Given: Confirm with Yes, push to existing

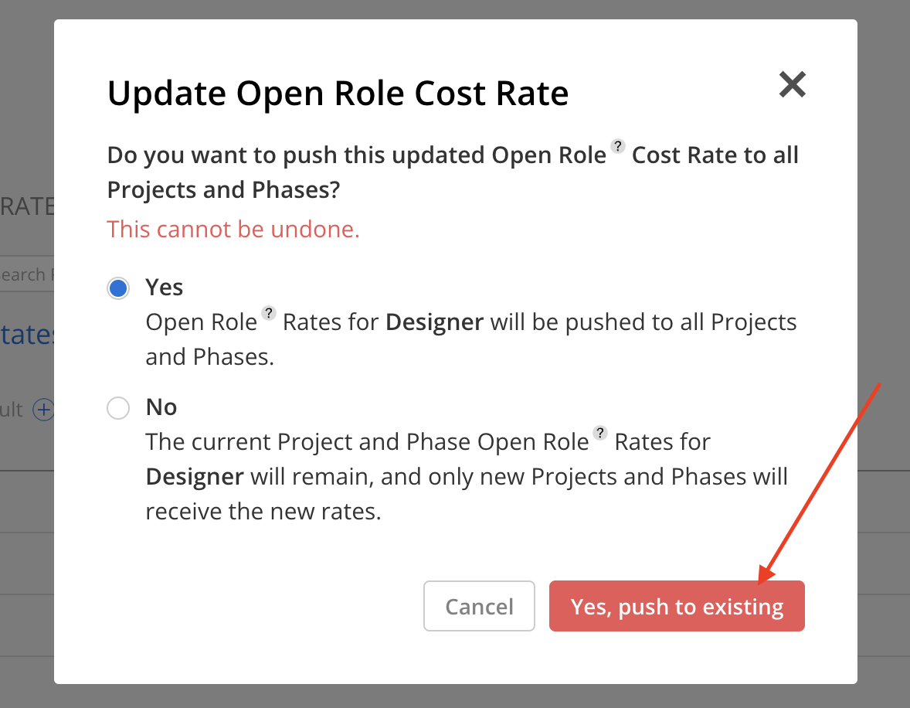Looking at the screenshot, I should [677, 606].
